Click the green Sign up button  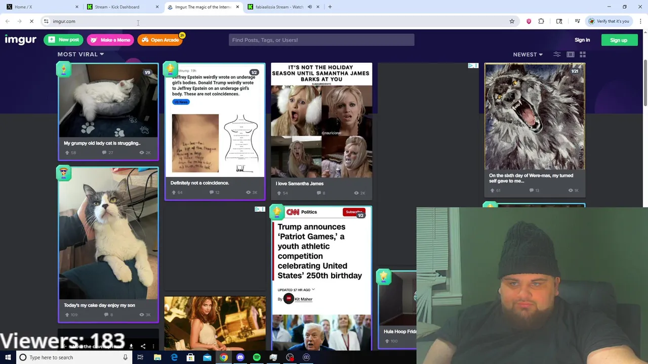tap(619, 40)
